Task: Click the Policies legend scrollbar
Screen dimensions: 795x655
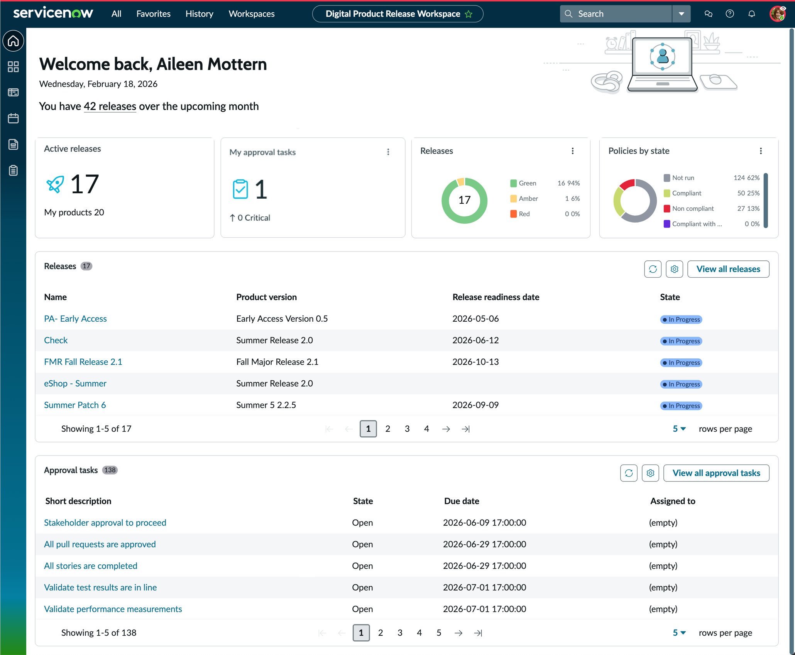Action: pyautogui.click(x=766, y=201)
